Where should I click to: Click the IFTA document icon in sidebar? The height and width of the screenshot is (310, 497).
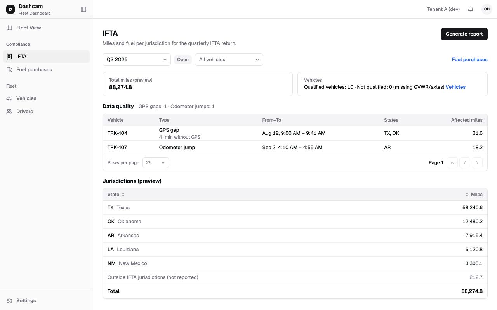(9, 57)
